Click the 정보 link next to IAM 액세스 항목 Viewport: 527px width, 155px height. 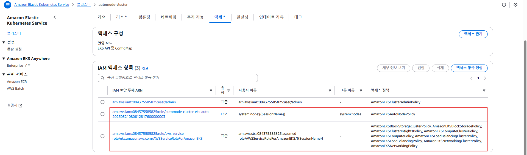[145, 69]
